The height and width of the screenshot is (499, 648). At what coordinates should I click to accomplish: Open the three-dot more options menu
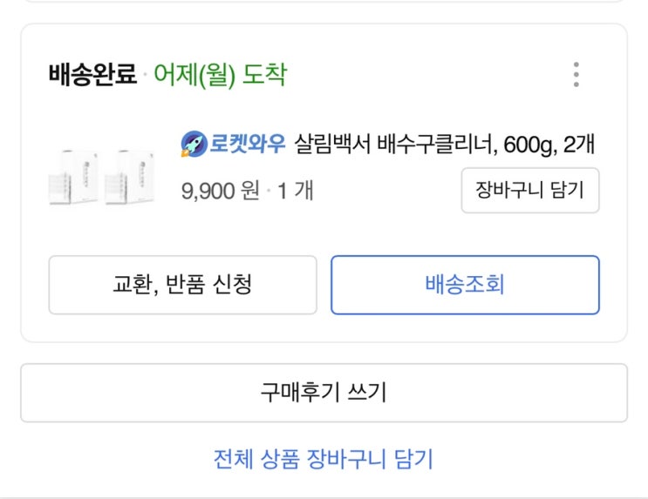[x=576, y=75]
